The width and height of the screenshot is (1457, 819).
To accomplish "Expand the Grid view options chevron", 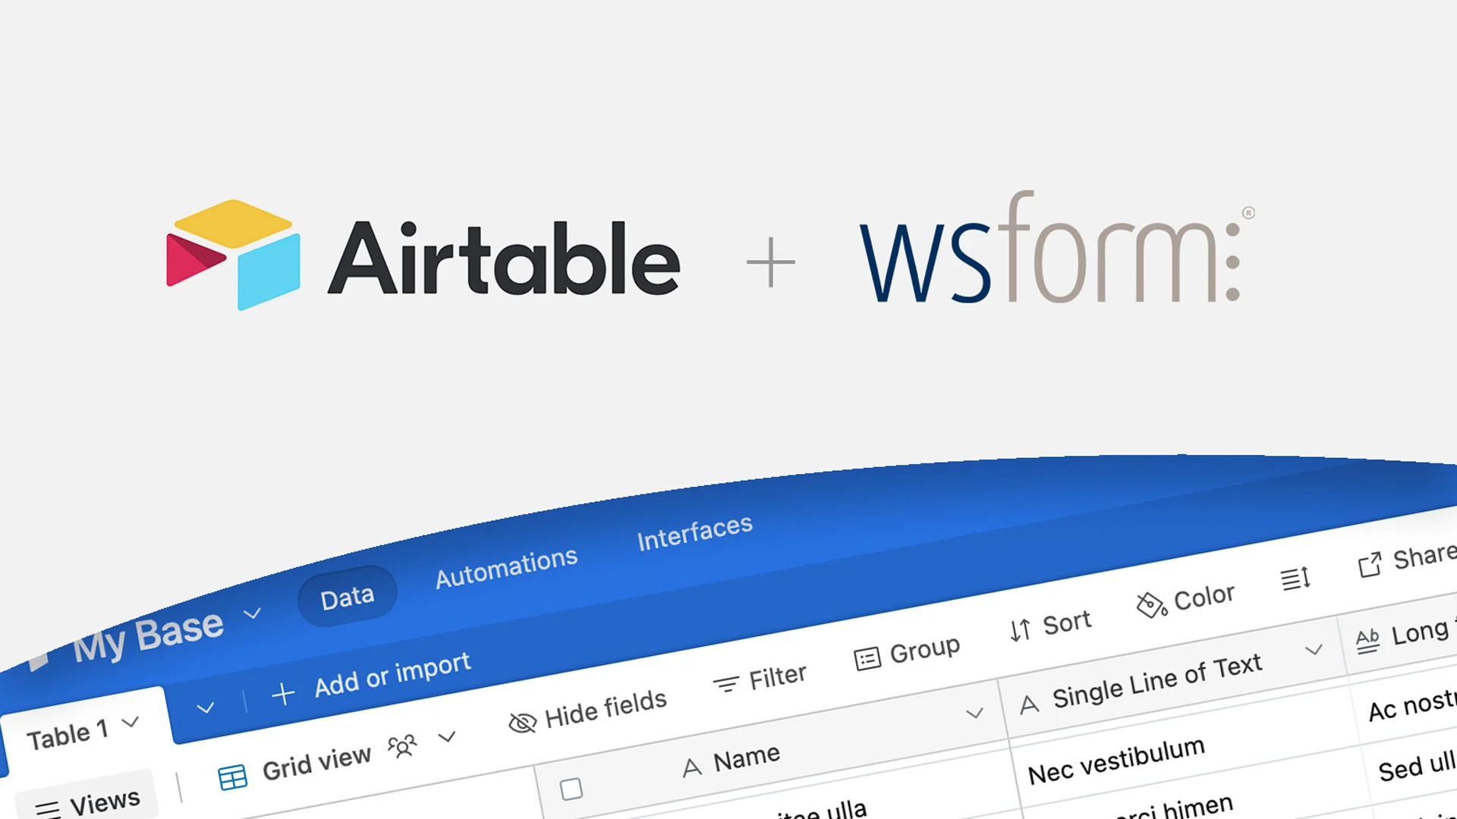I will [x=447, y=736].
